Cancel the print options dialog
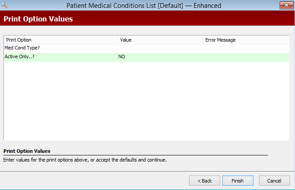295x190 pixels. (274, 181)
